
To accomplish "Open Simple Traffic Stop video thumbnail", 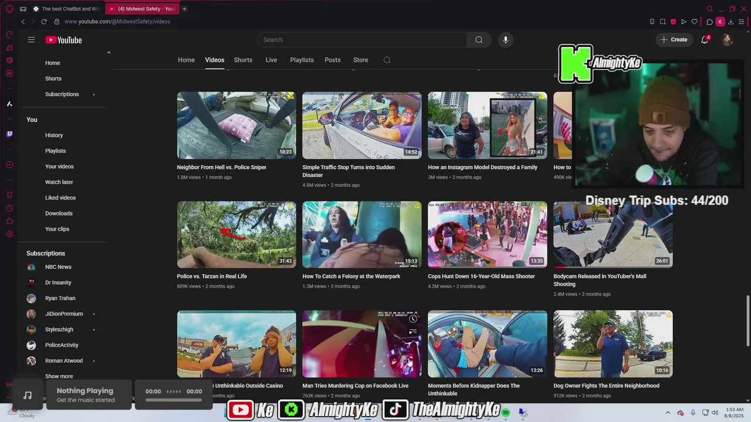I will click(x=362, y=125).
